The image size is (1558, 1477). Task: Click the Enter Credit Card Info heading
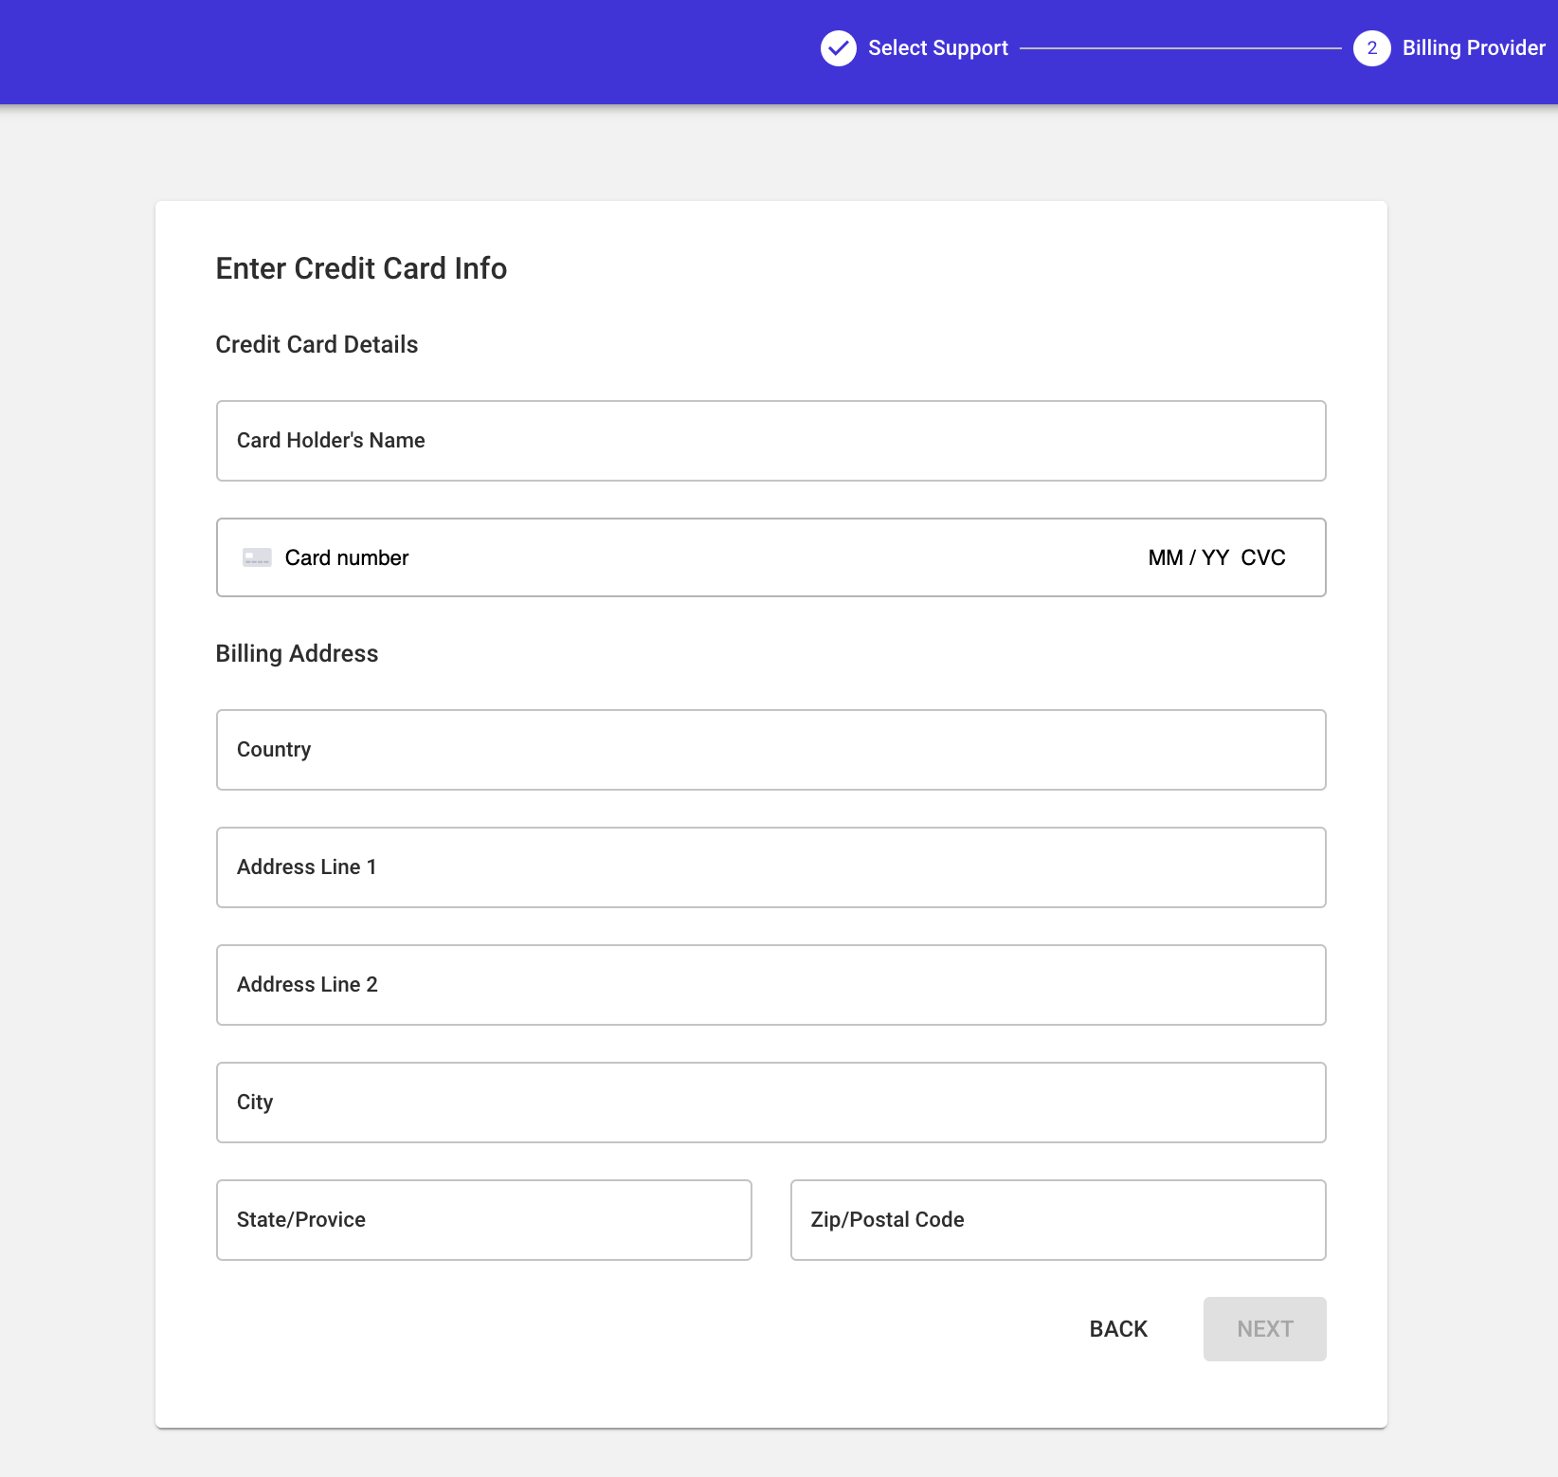[x=361, y=268]
